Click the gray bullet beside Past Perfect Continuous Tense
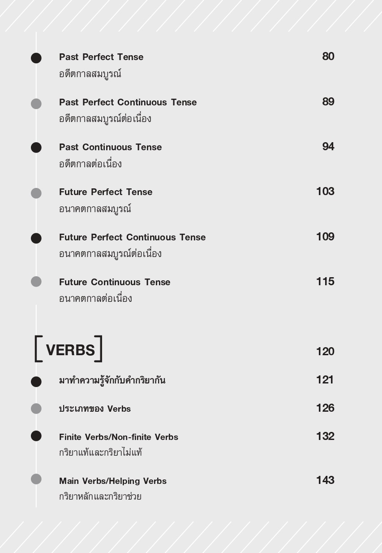The height and width of the screenshot is (553, 382). [36, 104]
